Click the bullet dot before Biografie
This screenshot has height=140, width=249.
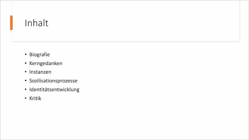coord(26,54)
